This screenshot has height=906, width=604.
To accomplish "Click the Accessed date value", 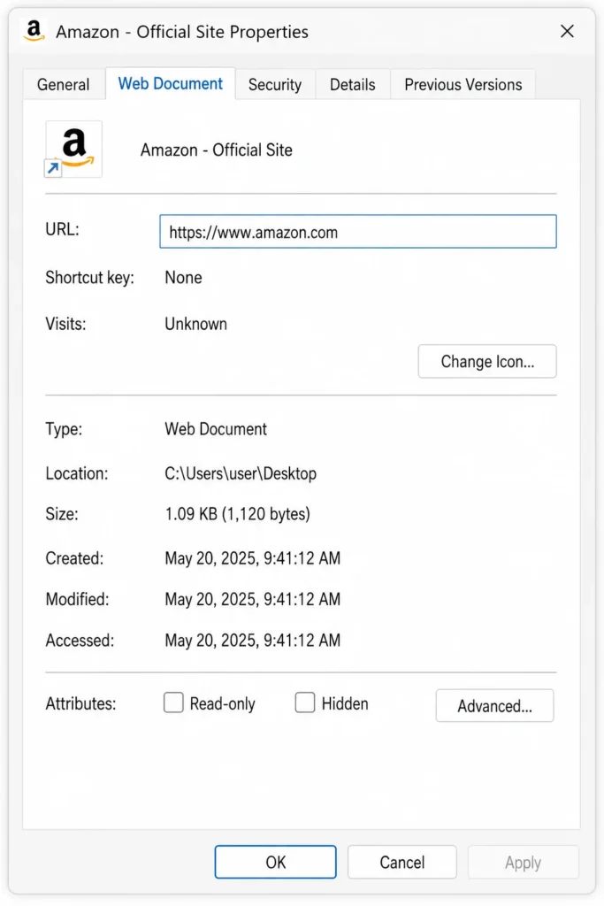I will pyautogui.click(x=253, y=641).
